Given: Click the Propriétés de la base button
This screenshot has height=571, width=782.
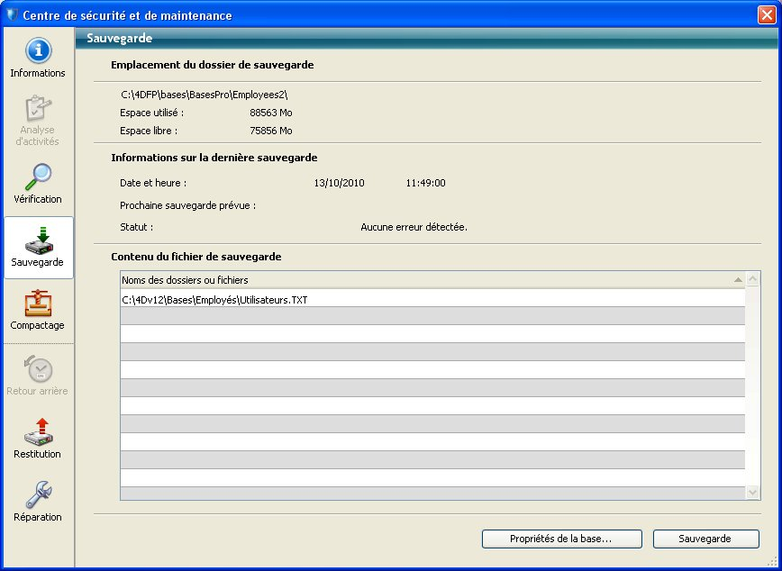Looking at the screenshot, I should click(x=561, y=539).
